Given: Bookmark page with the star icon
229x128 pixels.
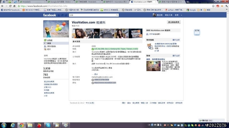Looking at the screenshot, I should pyautogui.click(x=213, y=6).
